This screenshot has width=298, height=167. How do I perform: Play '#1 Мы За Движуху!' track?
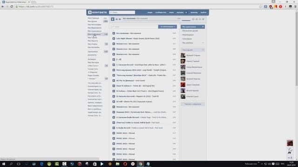114,80
